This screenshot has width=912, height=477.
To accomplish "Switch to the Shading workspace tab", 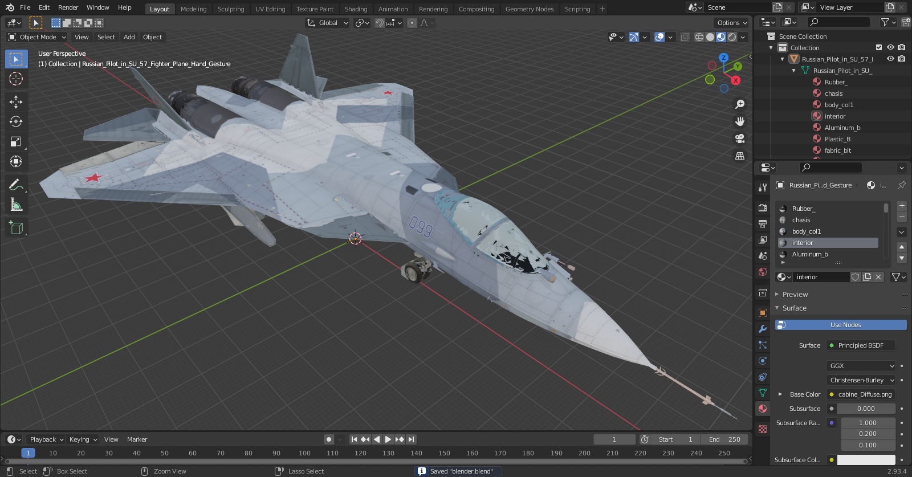I will 356,9.
